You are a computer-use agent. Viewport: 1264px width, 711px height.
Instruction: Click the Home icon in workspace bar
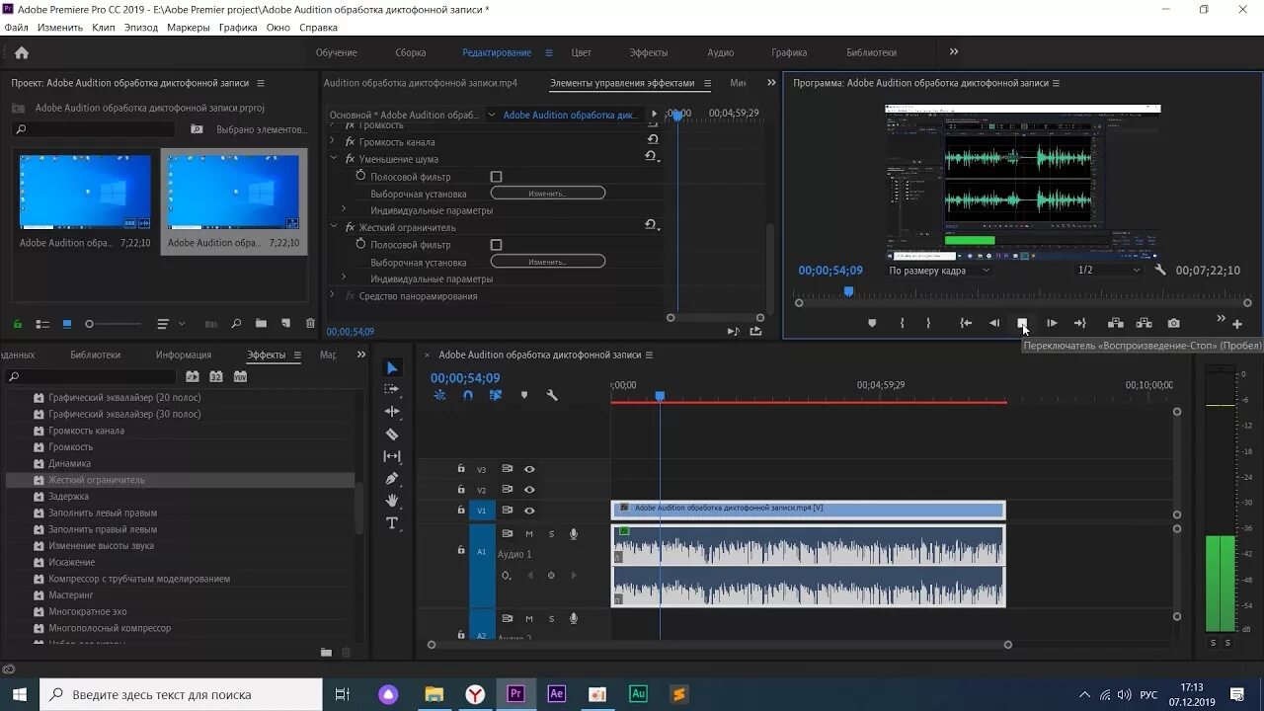click(22, 52)
